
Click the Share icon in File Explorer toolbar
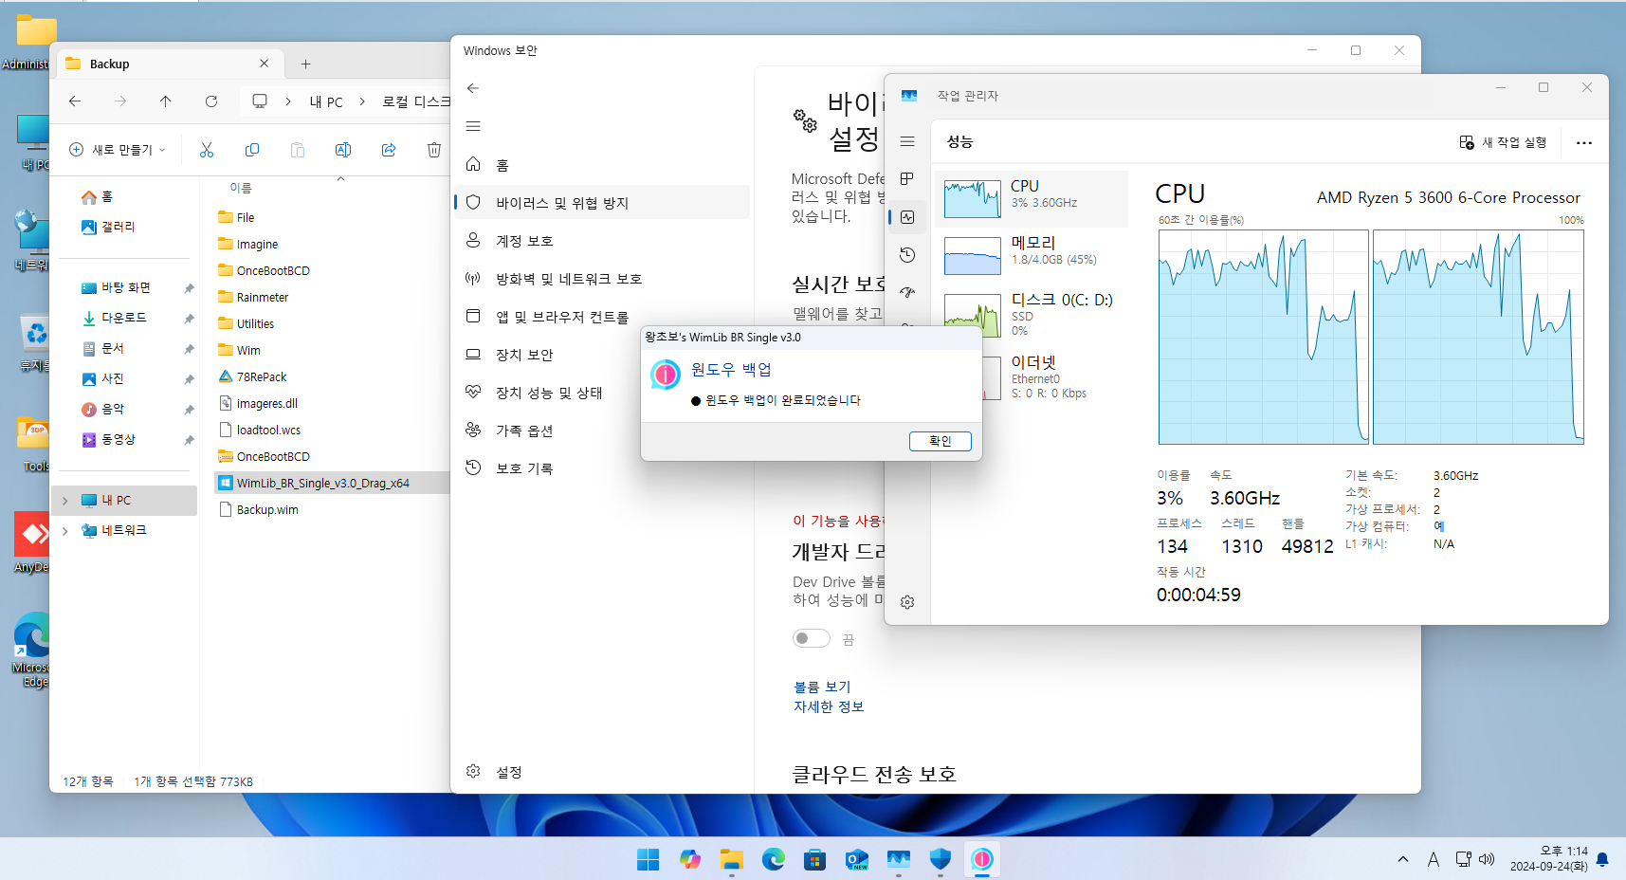pyautogui.click(x=389, y=150)
